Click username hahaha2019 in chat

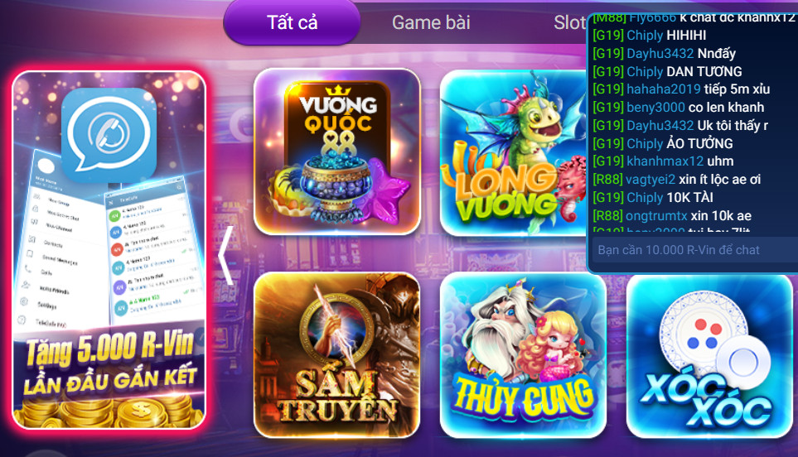click(664, 89)
